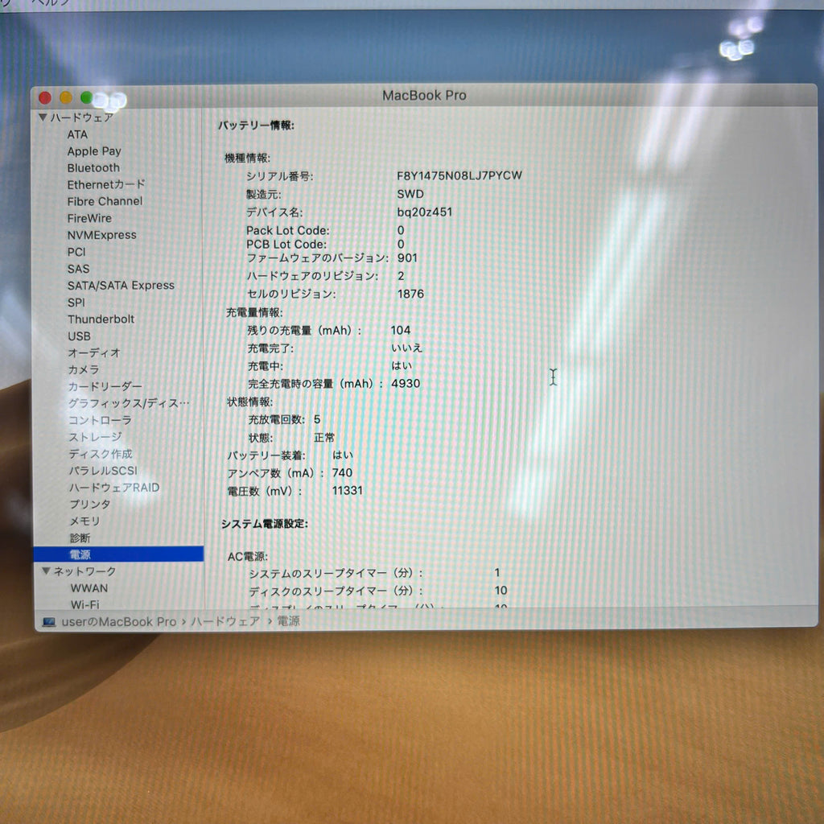Click the computer icon in the path bar
824x824 pixels.
[x=49, y=622]
